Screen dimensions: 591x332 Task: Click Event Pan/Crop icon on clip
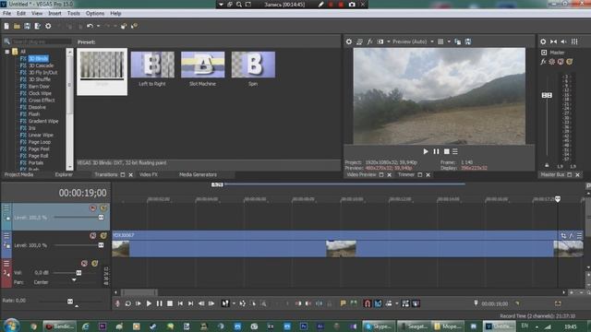point(563,236)
